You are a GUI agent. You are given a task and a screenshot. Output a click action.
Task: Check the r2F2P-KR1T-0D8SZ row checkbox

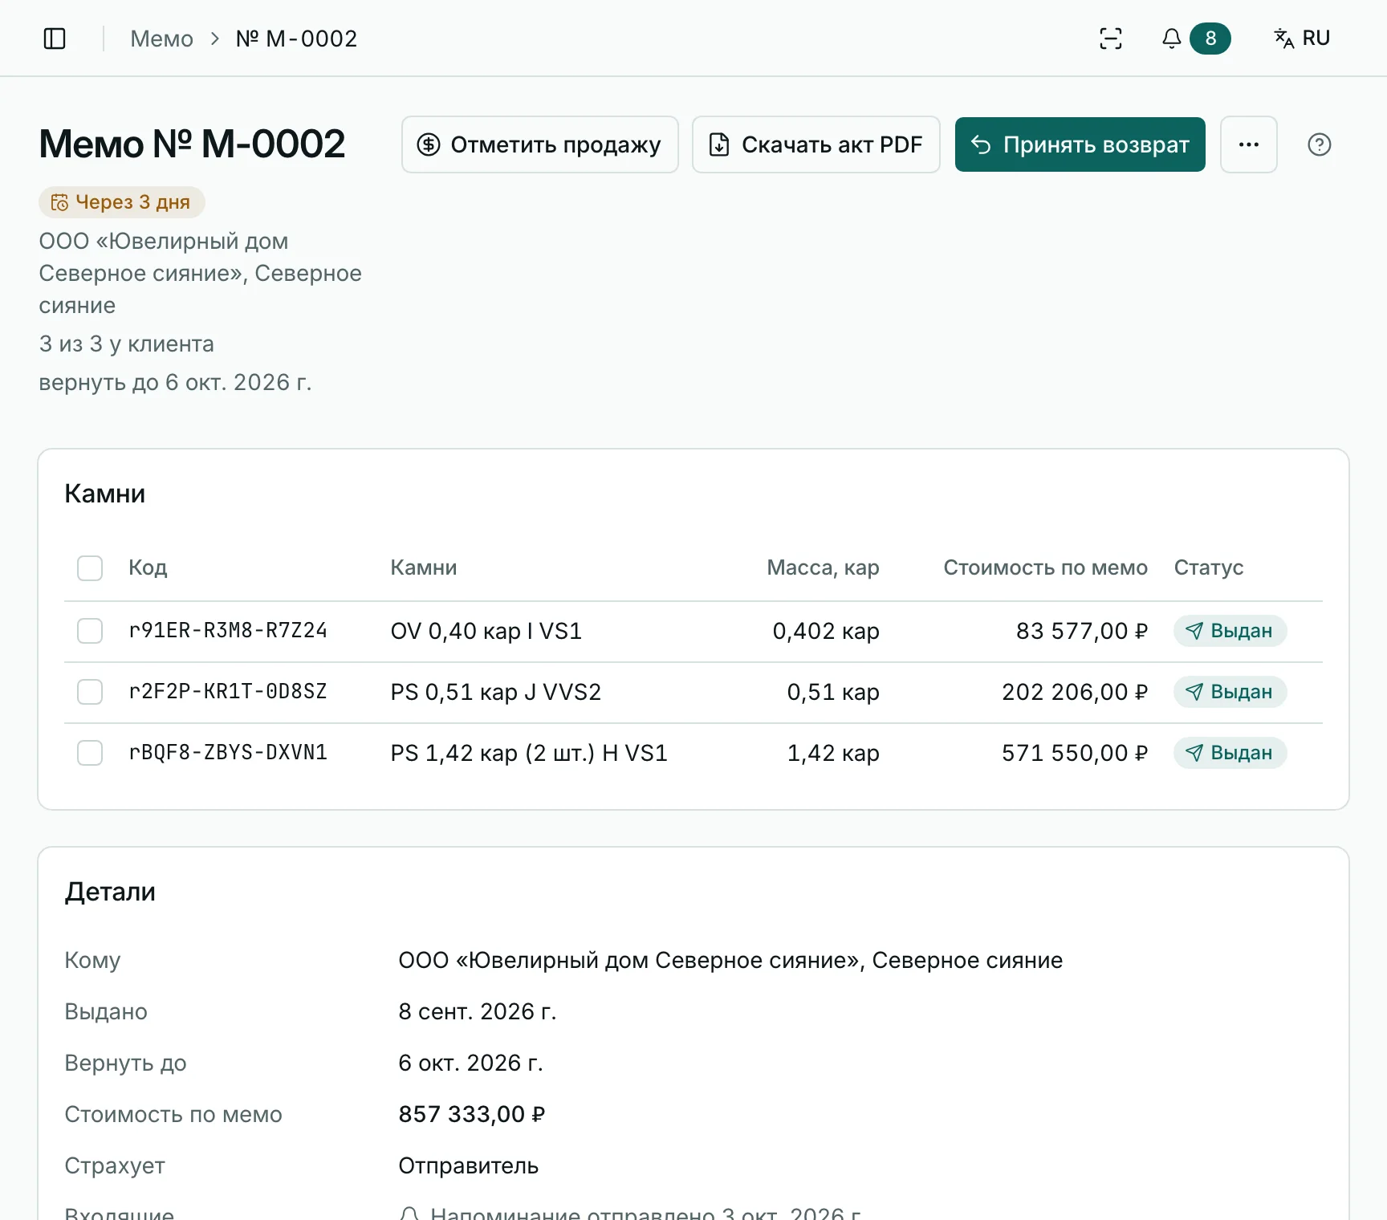tap(90, 692)
